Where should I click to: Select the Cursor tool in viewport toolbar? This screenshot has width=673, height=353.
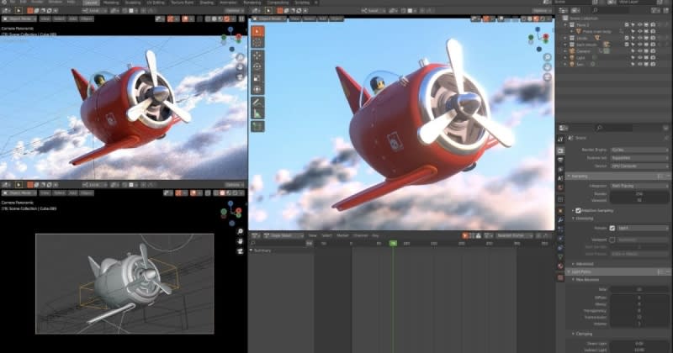(x=257, y=41)
